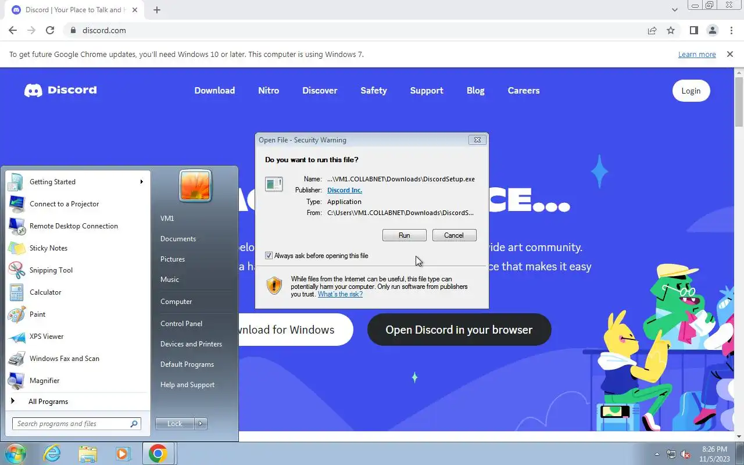Screen dimensions: 744x465
Task: Click the Chrome icon on the taskbar
Action: pos(158,453)
